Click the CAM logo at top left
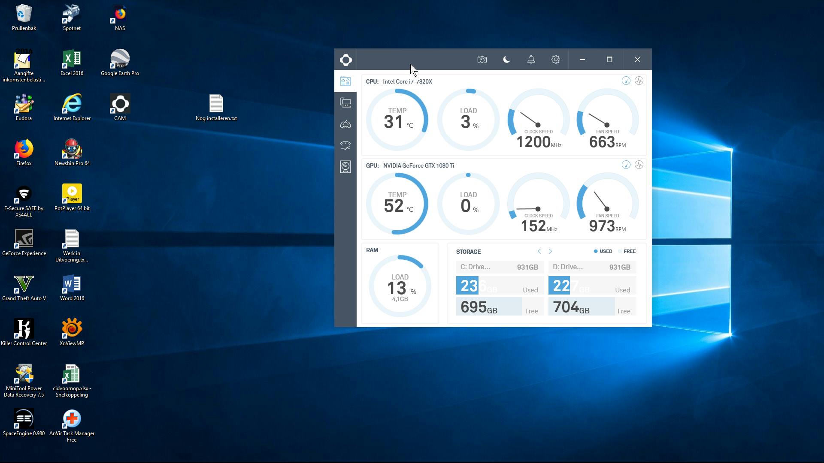This screenshot has height=463, width=824. click(x=345, y=60)
